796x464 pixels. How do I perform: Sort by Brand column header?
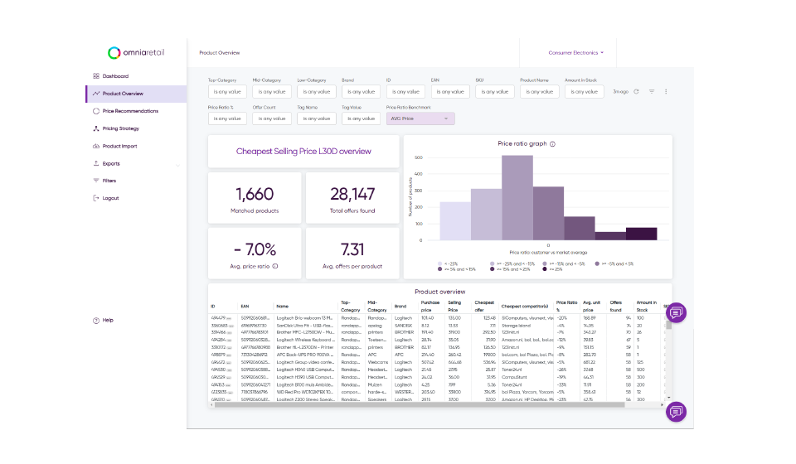coord(400,307)
